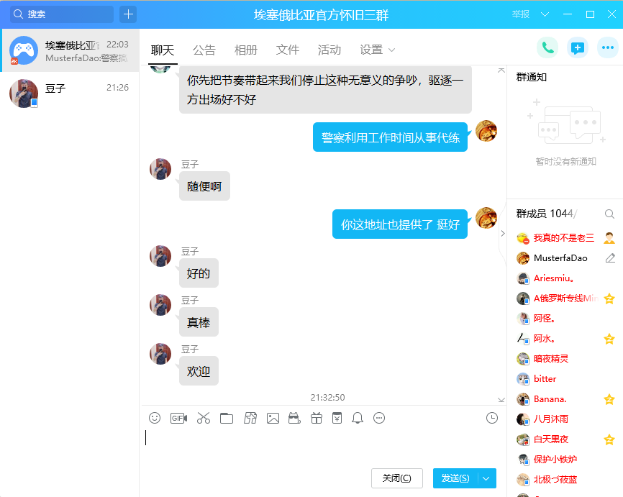Click the 你这地址也提供了 挺好 message
Screen dimensions: 623x497
click(x=400, y=224)
